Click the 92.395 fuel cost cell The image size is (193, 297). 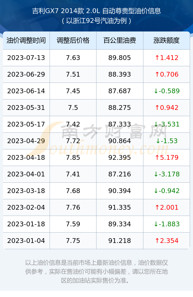120,158
